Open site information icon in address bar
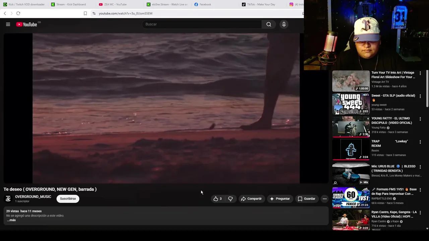 click(94, 13)
